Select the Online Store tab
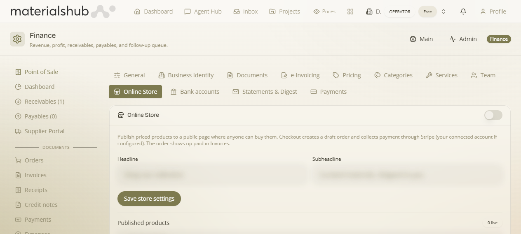The width and height of the screenshot is (521, 234). 136,92
